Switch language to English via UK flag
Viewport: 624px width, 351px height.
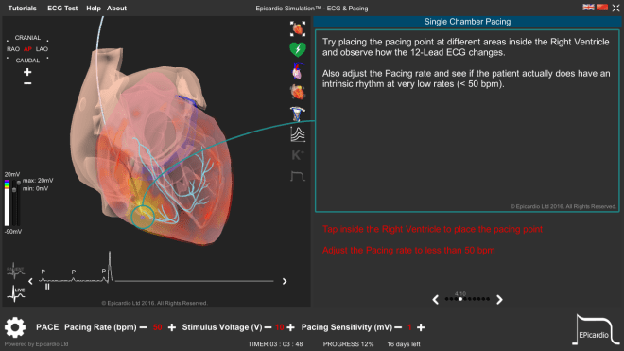589,8
